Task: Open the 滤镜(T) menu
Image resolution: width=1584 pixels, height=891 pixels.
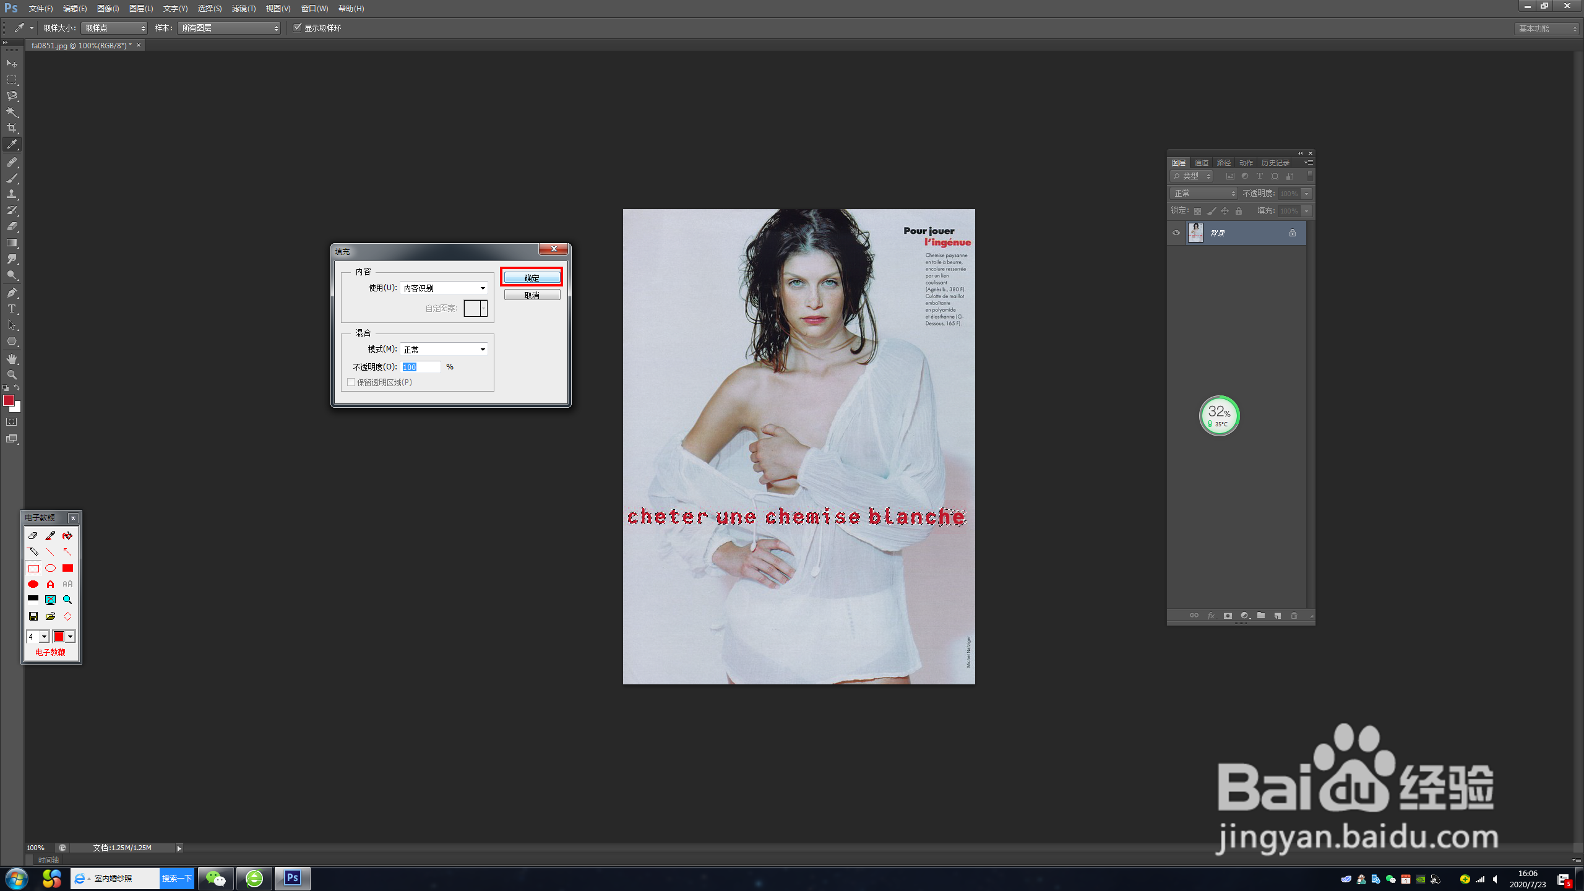Action: tap(243, 9)
